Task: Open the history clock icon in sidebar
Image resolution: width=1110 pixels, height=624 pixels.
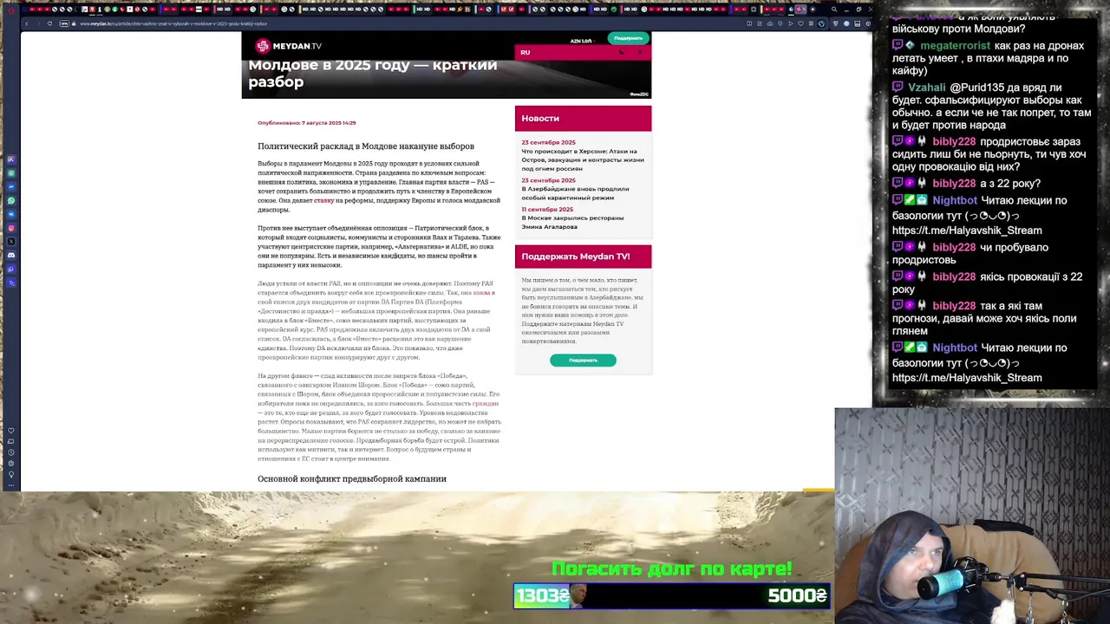Action: [x=11, y=452]
